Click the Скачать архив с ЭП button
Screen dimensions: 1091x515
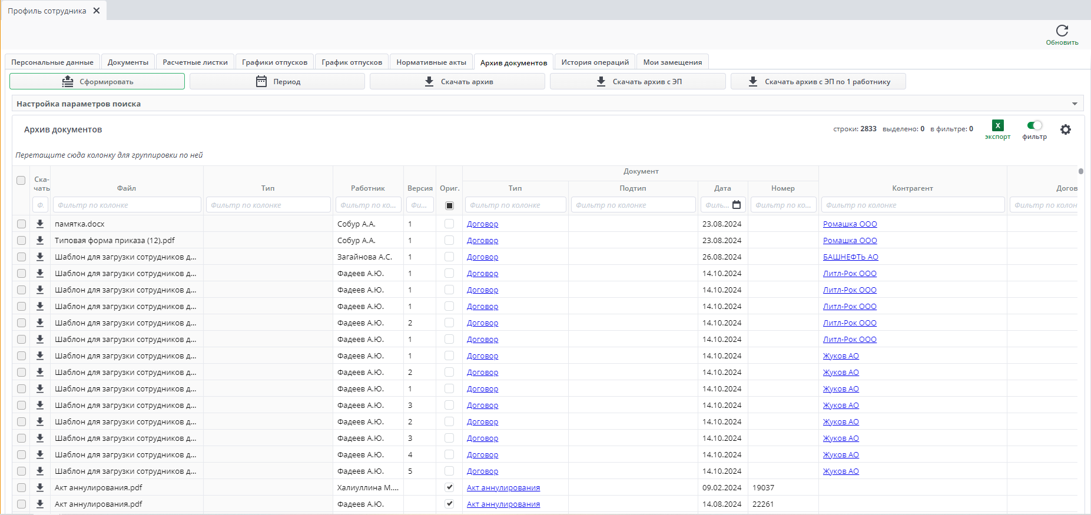(638, 81)
